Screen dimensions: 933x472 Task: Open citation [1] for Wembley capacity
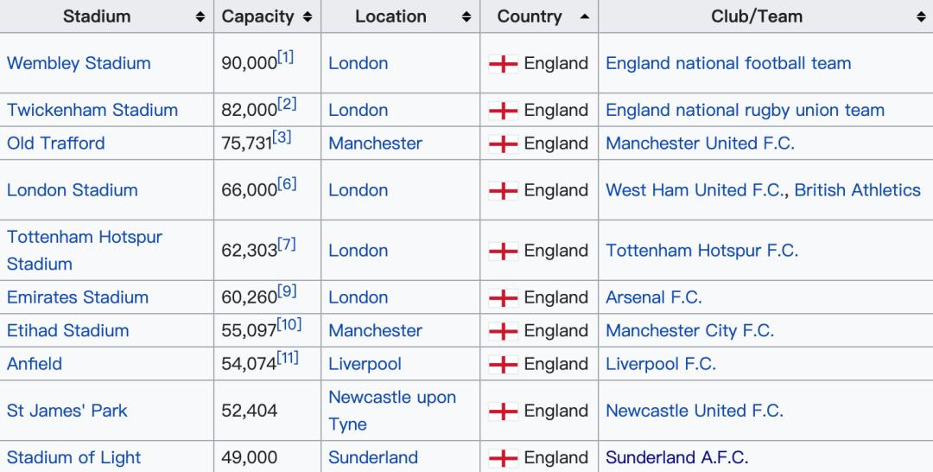pos(285,57)
